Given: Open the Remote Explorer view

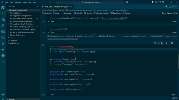Looking at the screenshot, I should (x=3, y=37).
